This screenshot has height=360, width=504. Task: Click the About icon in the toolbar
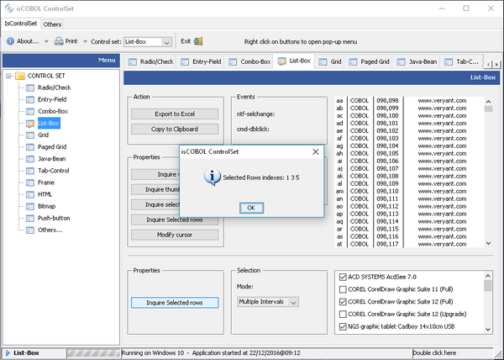tap(10, 40)
